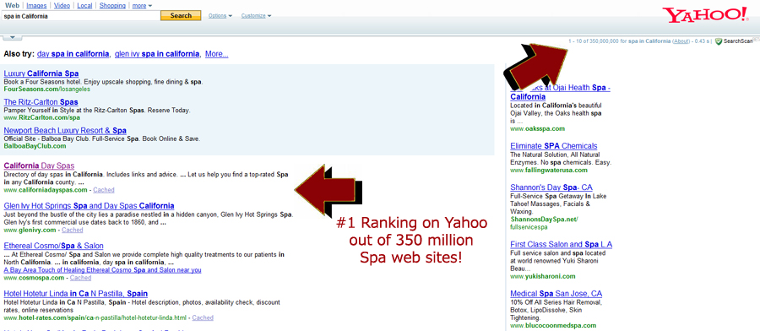Select the Shopping tab

[x=112, y=6]
